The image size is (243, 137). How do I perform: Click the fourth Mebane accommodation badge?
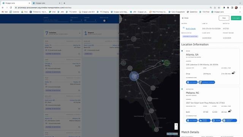(230, 120)
